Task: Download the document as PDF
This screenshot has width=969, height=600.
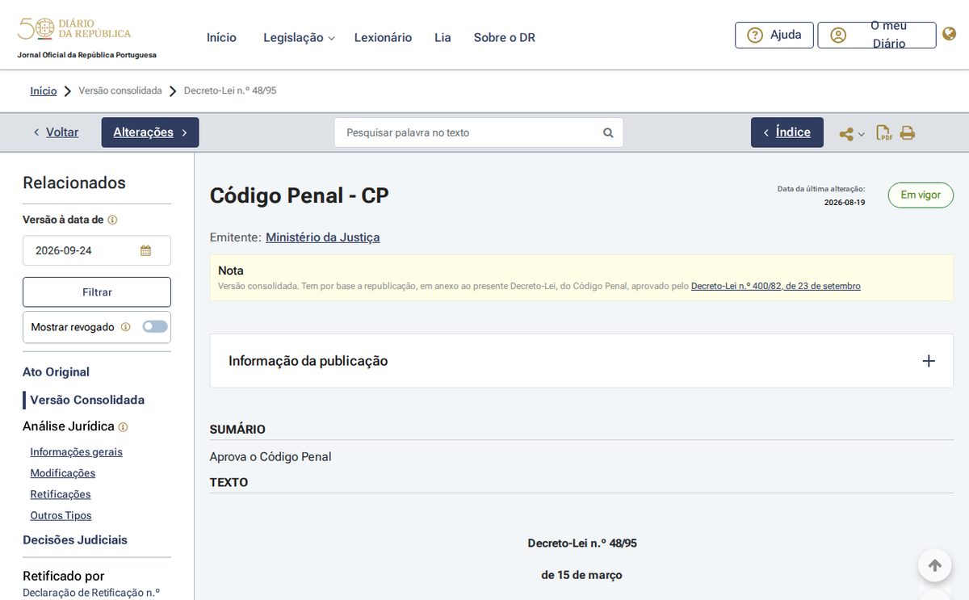Action: (884, 133)
